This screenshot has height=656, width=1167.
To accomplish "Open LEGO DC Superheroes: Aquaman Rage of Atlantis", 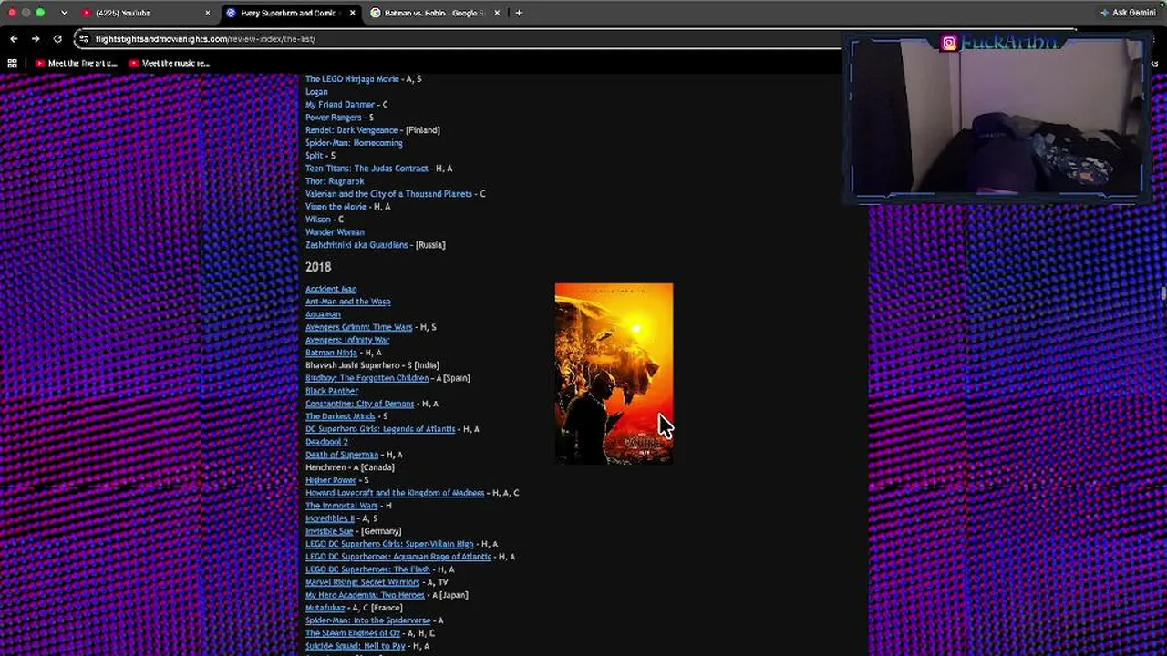I will click(x=398, y=557).
